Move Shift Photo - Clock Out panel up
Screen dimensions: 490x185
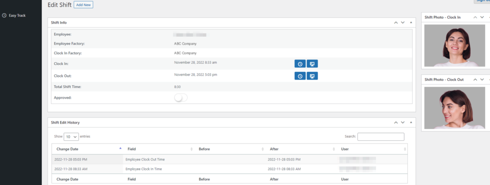[475, 80]
